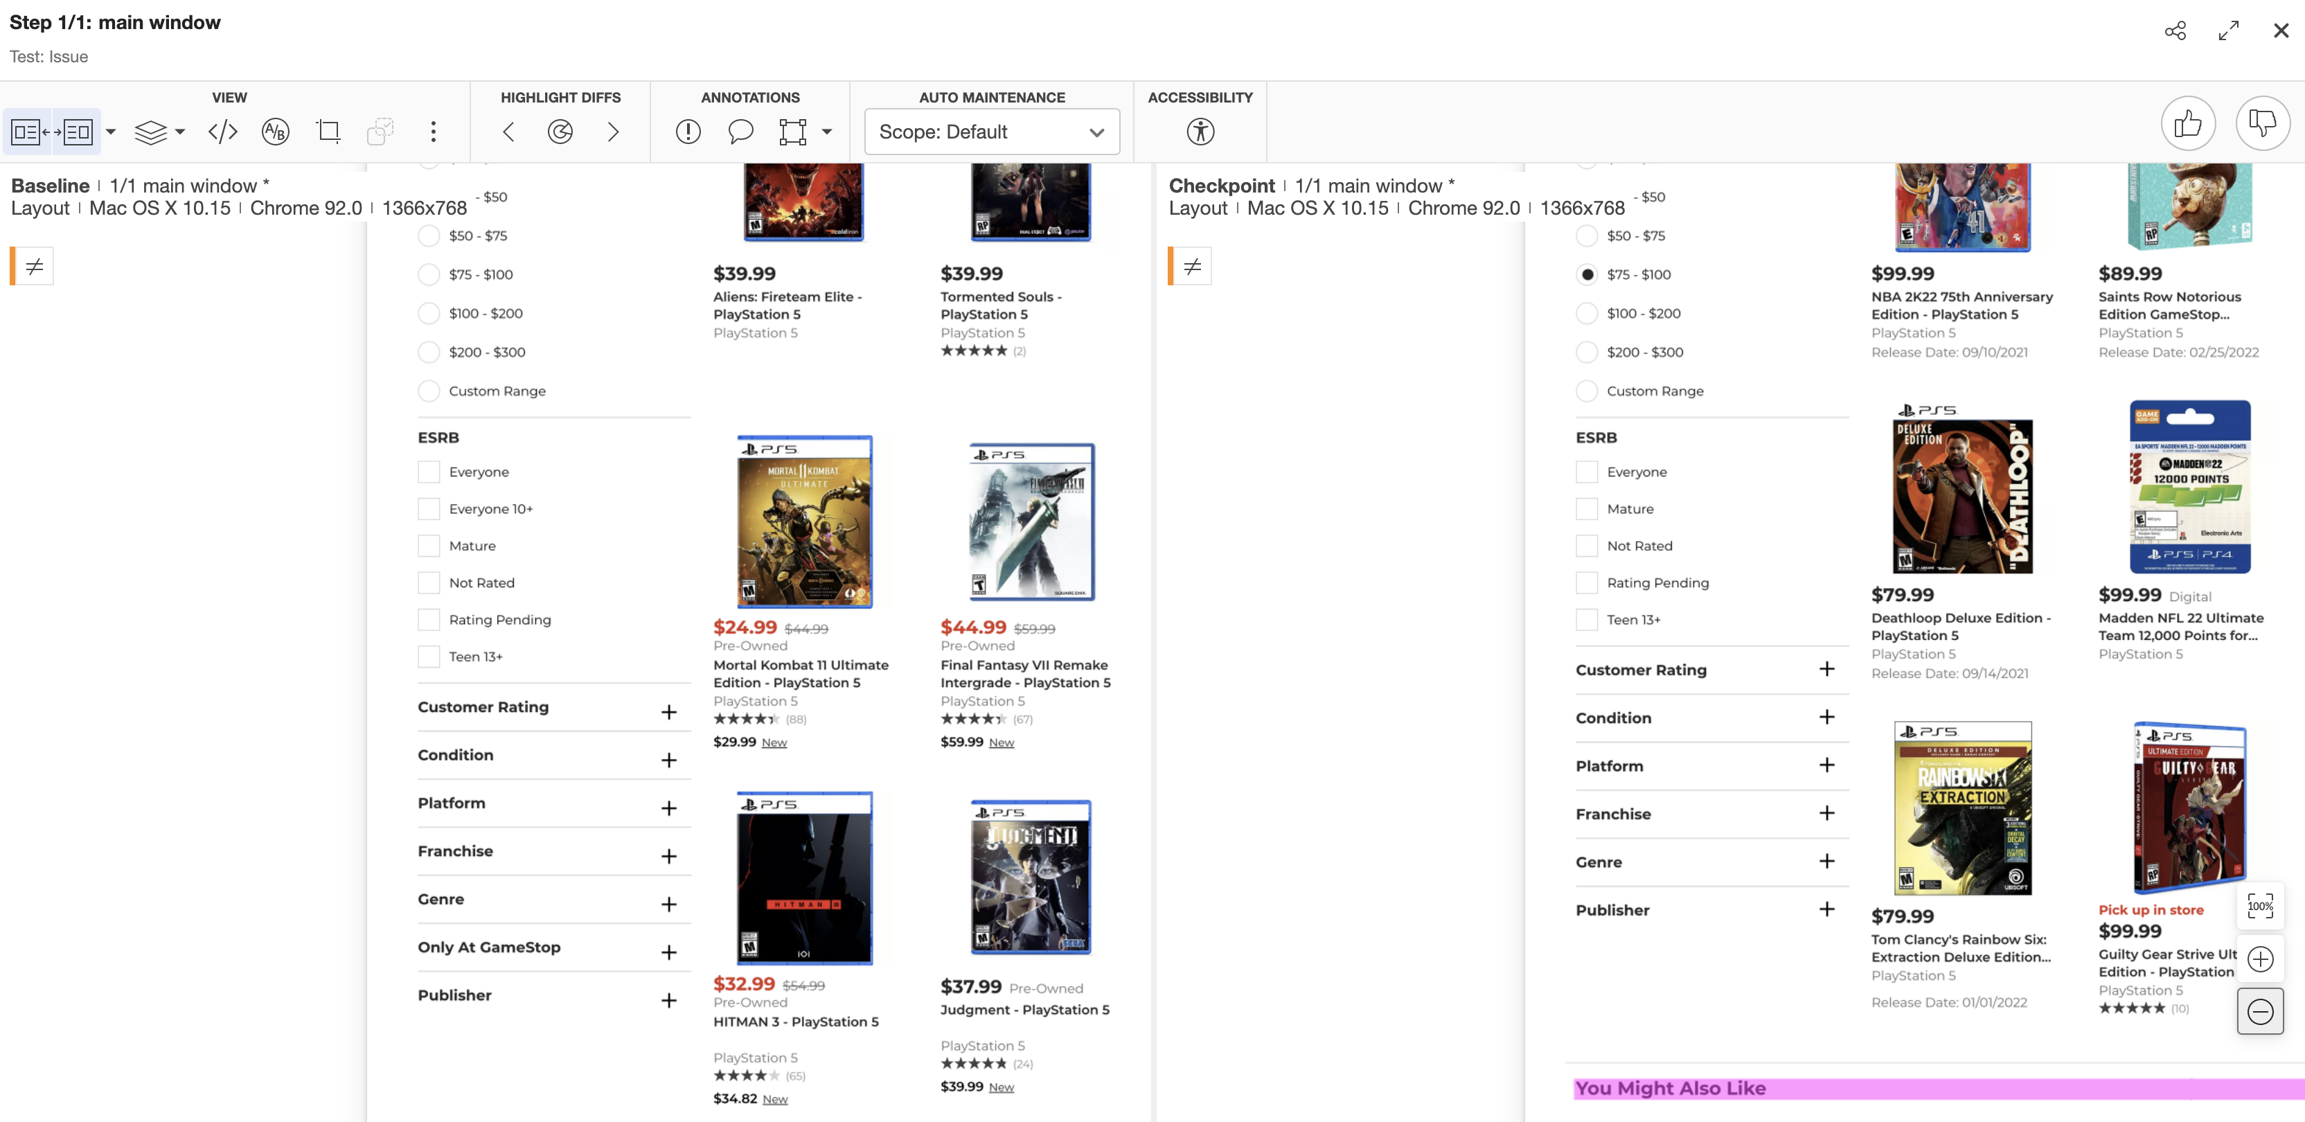Check Checkpoint Not Rated checkbox
Viewport: 2305px width, 1122px height.
click(x=1587, y=546)
